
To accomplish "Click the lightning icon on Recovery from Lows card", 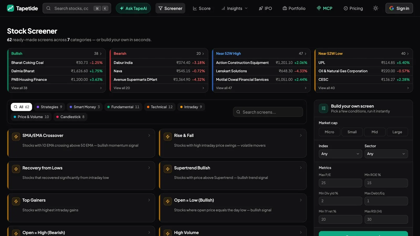I will tap(16, 169).
